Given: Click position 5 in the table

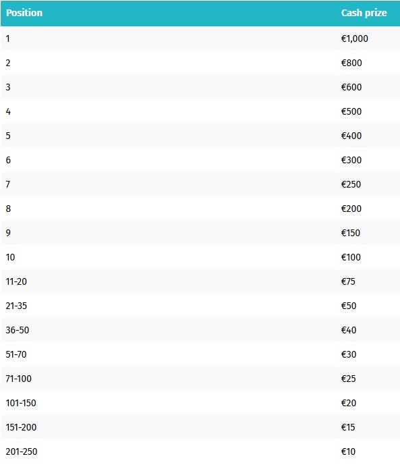Looking at the screenshot, I should [x=8, y=136].
